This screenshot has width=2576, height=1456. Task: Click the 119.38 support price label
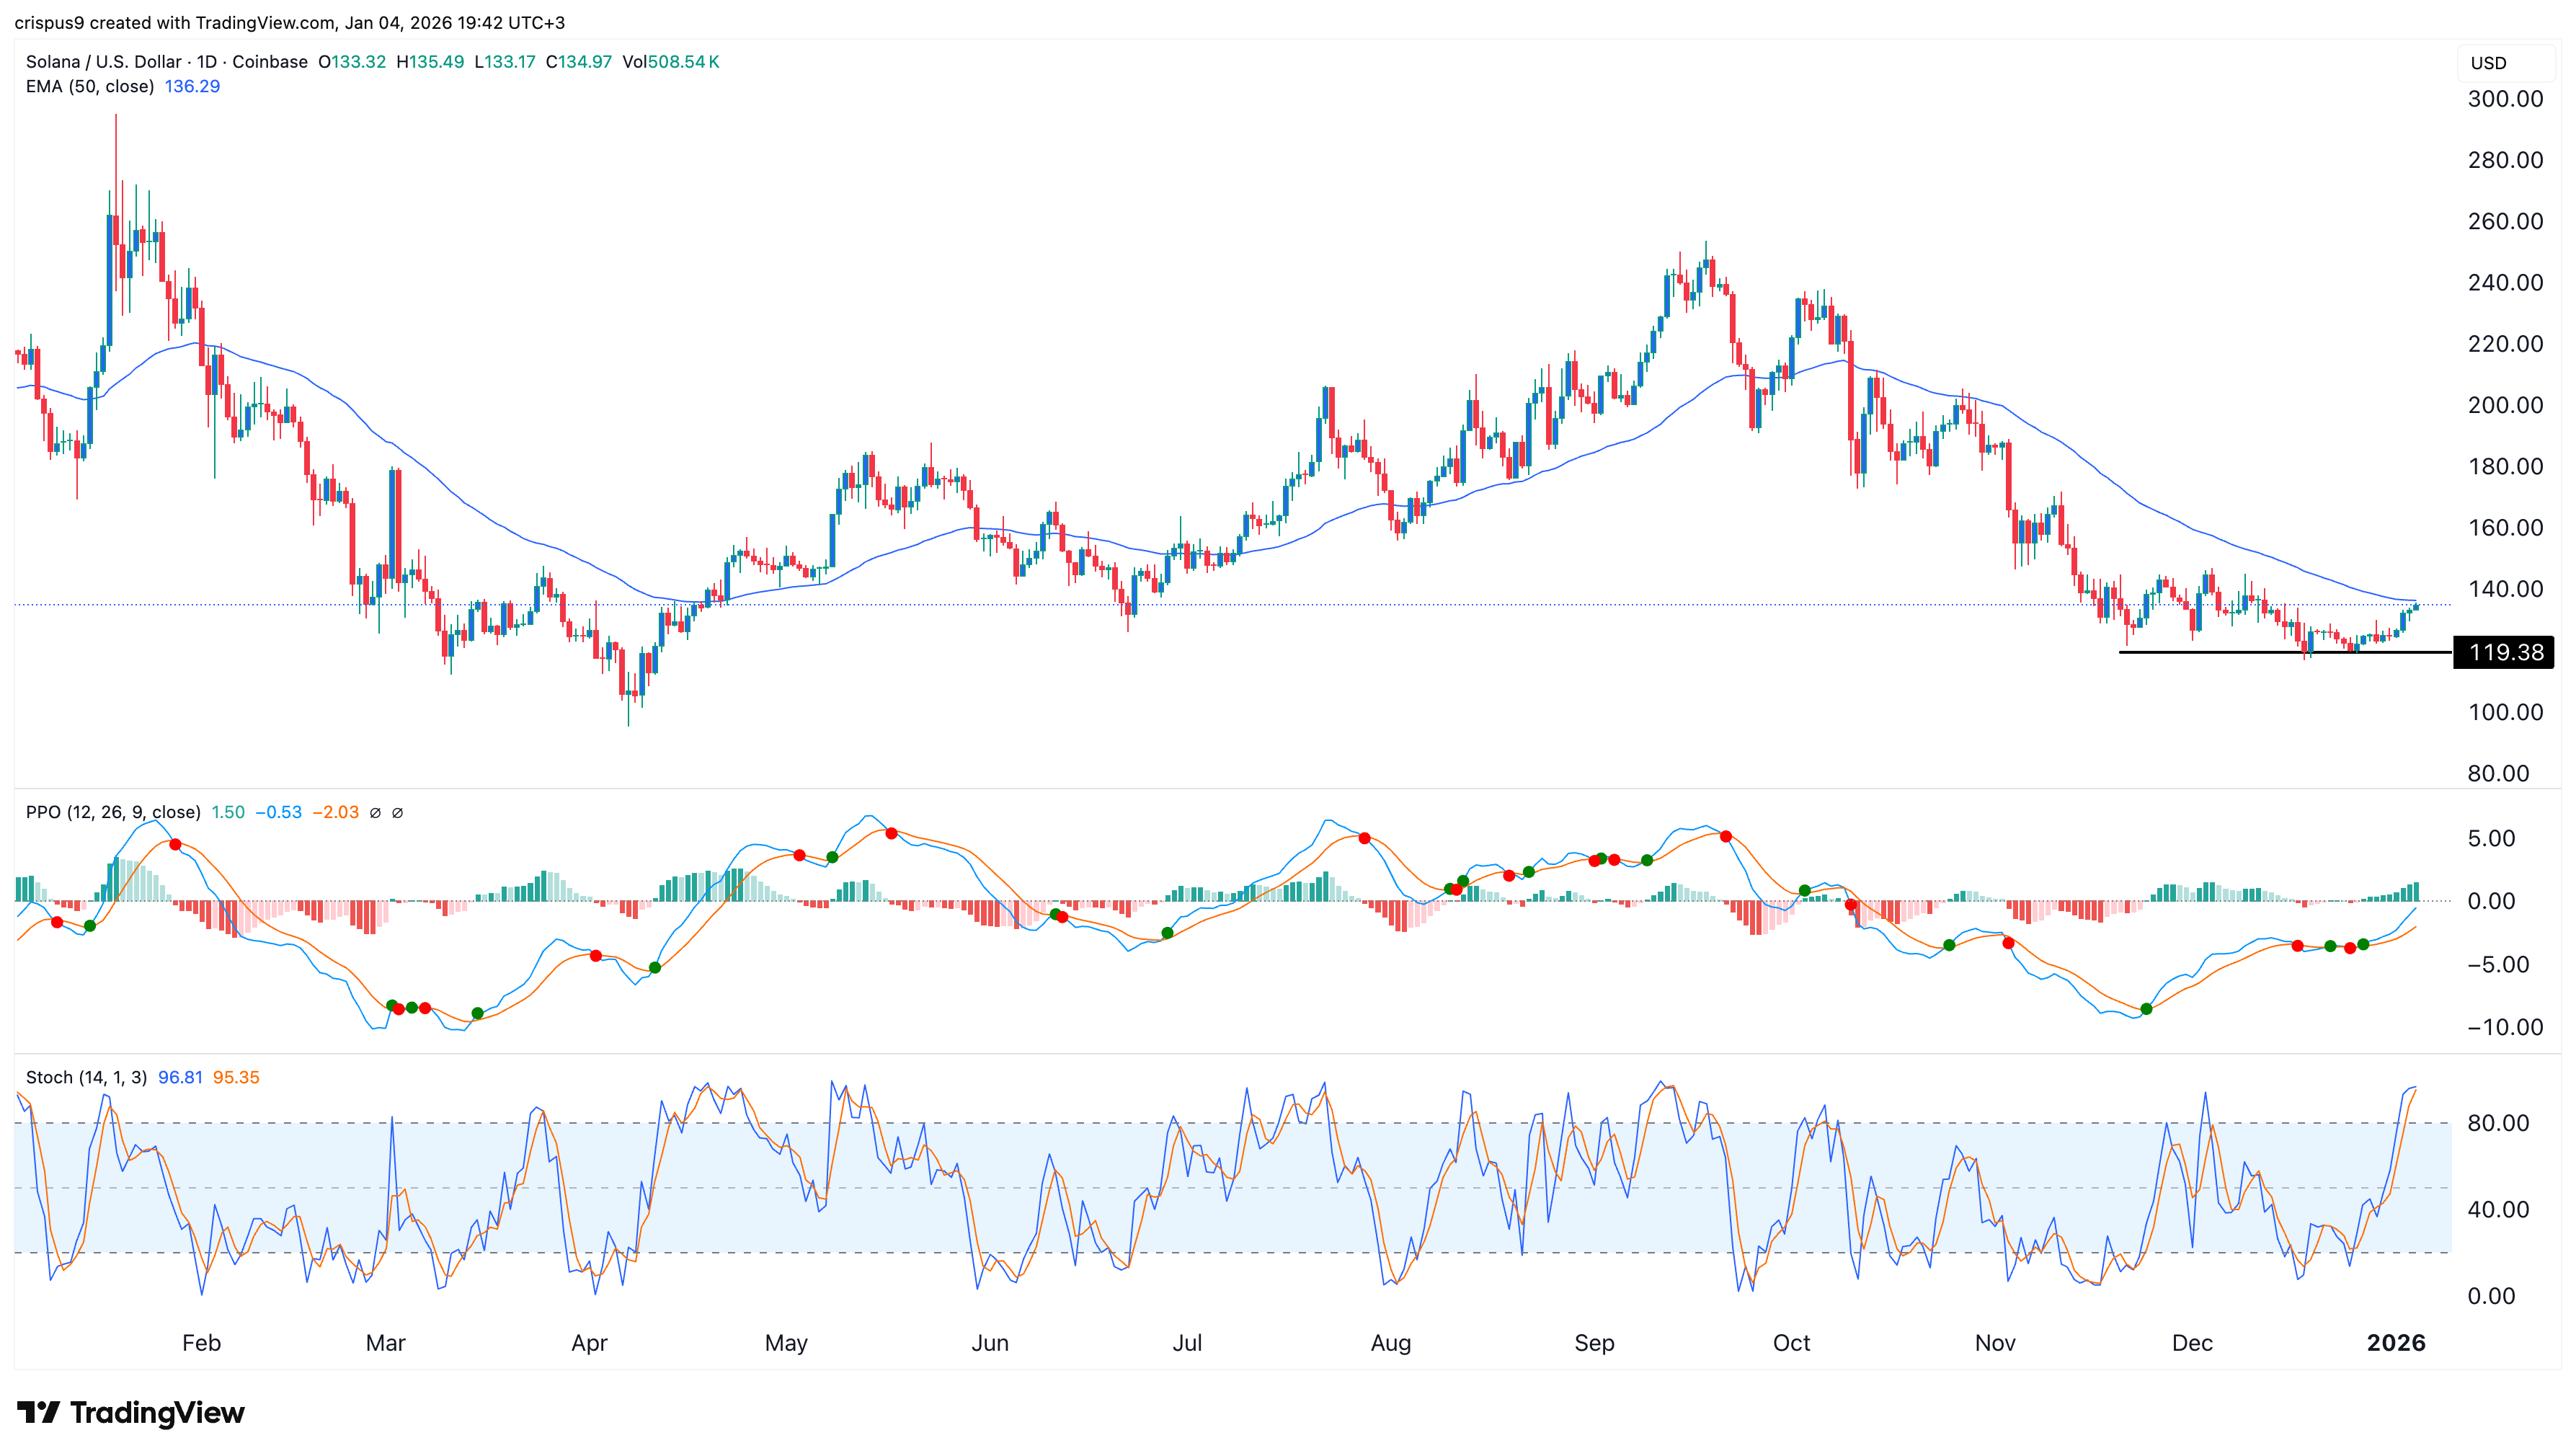[x=2505, y=653]
